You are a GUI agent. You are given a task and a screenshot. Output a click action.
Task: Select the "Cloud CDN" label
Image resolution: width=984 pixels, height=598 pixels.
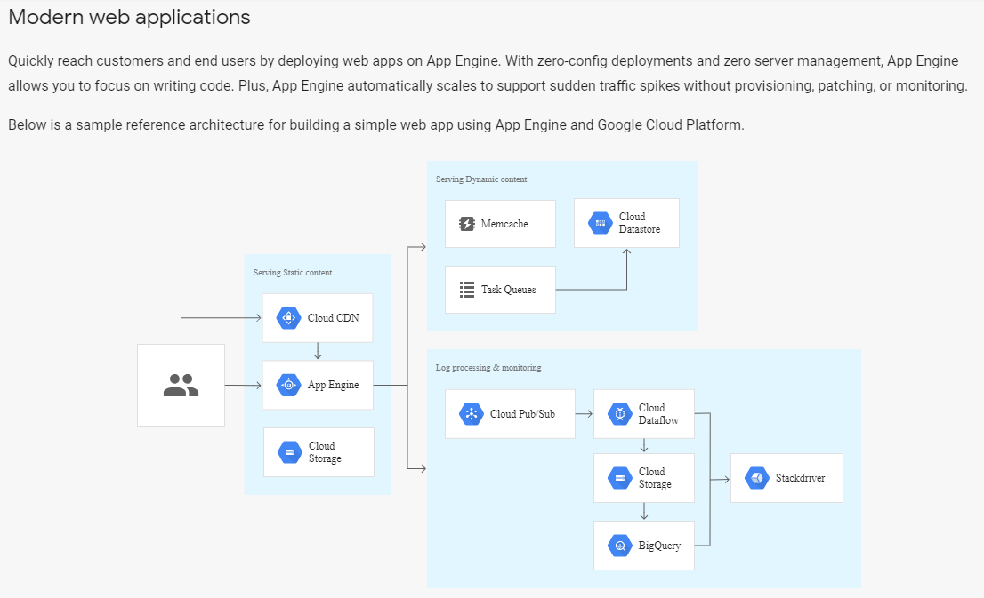coord(334,318)
